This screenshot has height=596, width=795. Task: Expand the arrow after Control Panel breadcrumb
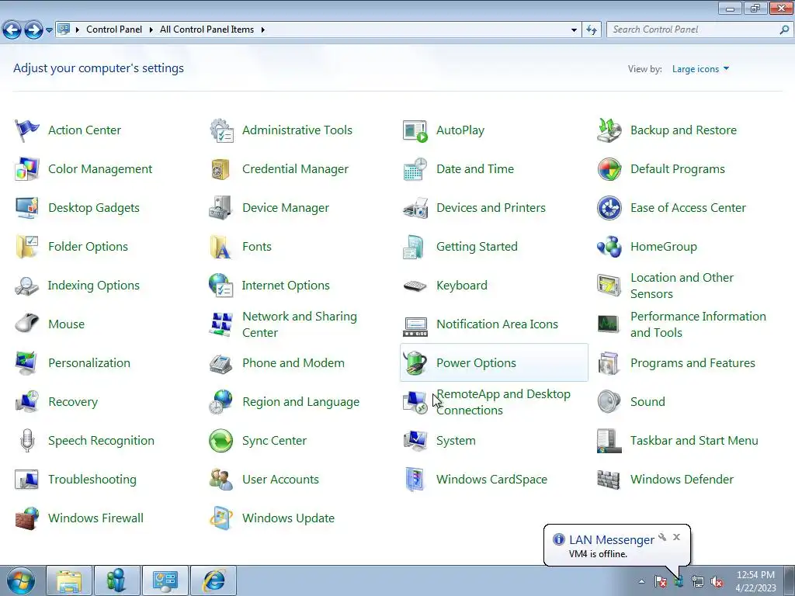pos(151,30)
